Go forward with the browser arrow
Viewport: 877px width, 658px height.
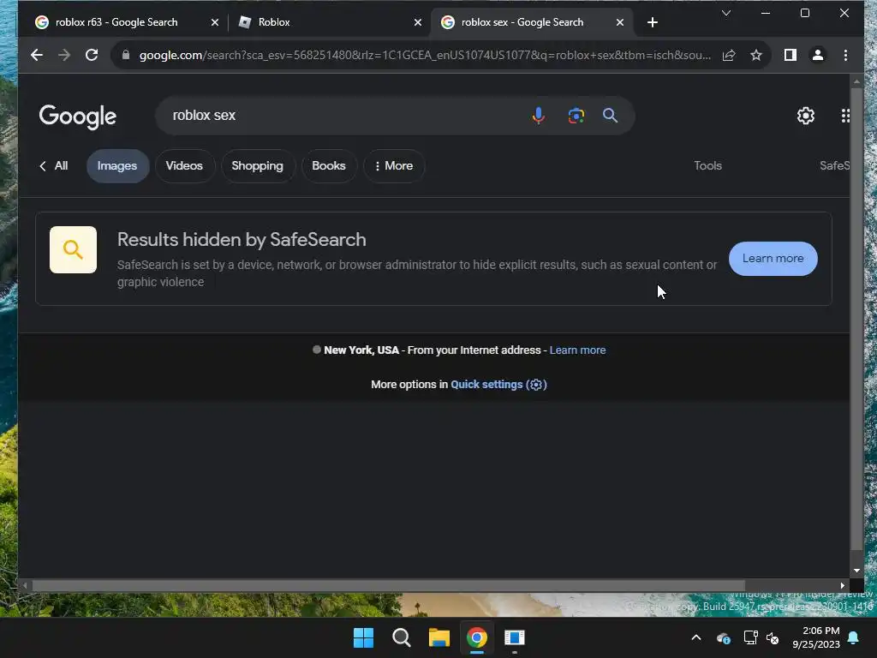tap(64, 55)
